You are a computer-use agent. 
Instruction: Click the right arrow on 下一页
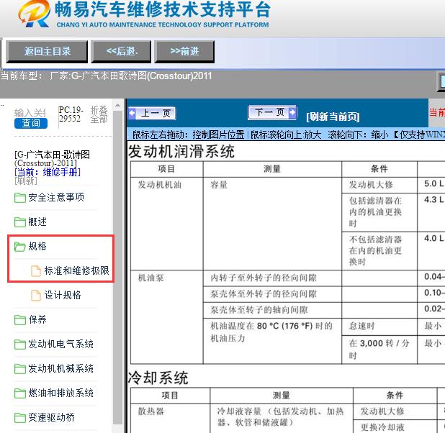point(292,112)
